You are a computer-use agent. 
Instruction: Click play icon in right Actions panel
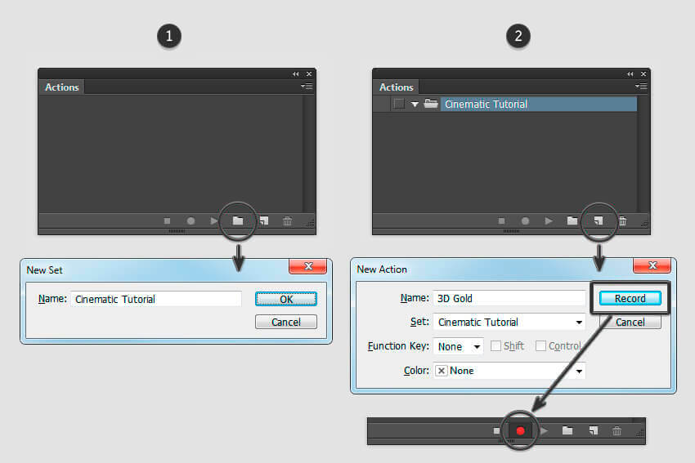pos(549,220)
